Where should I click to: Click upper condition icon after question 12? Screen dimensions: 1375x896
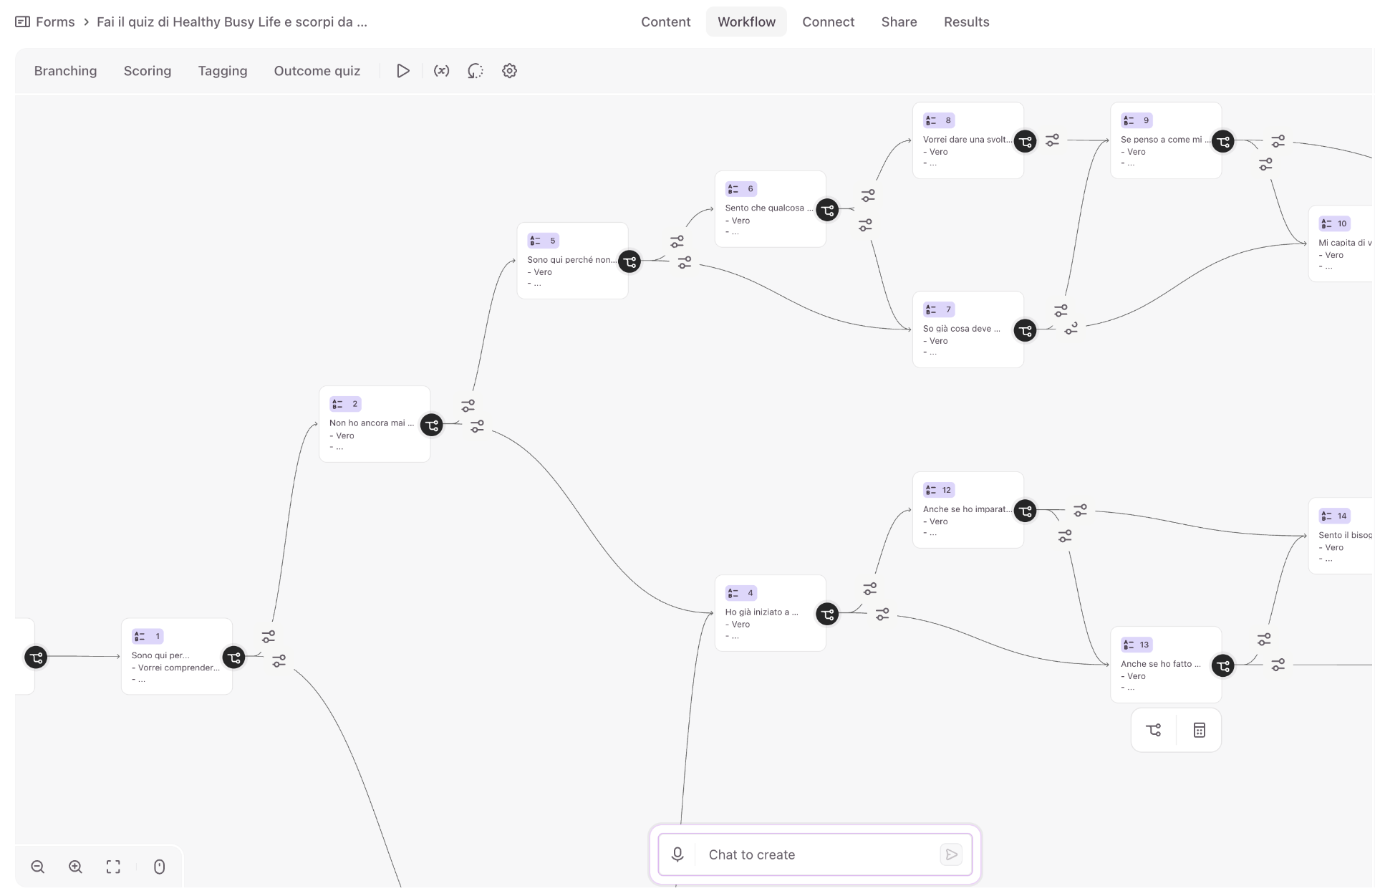[x=1080, y=511]
